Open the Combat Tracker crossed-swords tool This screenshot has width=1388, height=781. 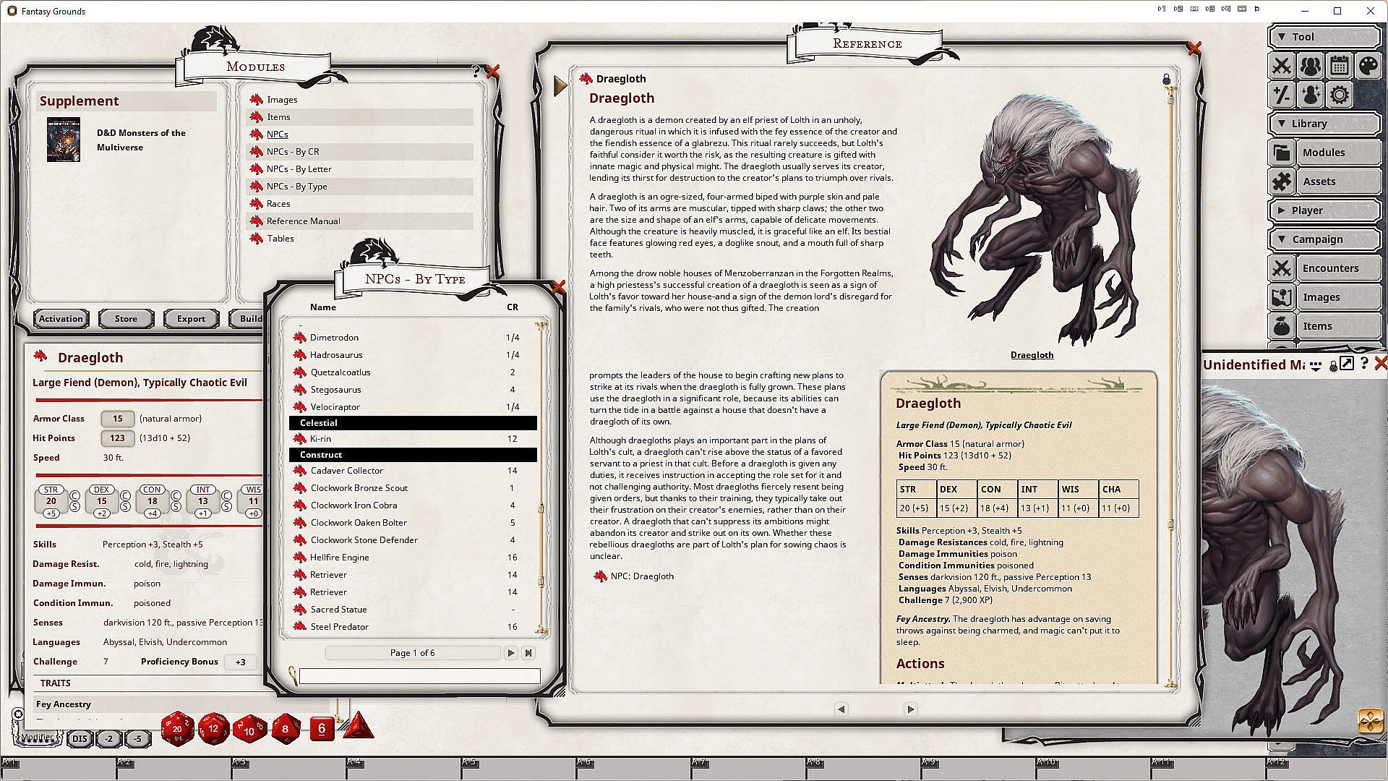(x=1281, y=66)
